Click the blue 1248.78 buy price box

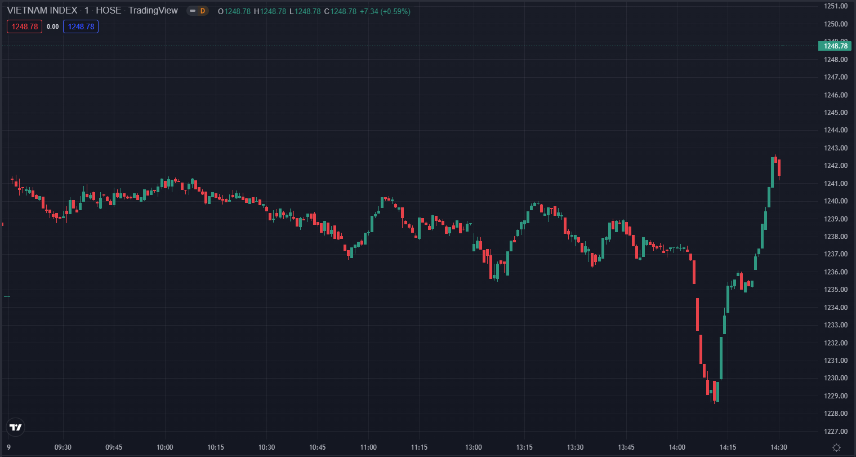click(x=81, y=26)
